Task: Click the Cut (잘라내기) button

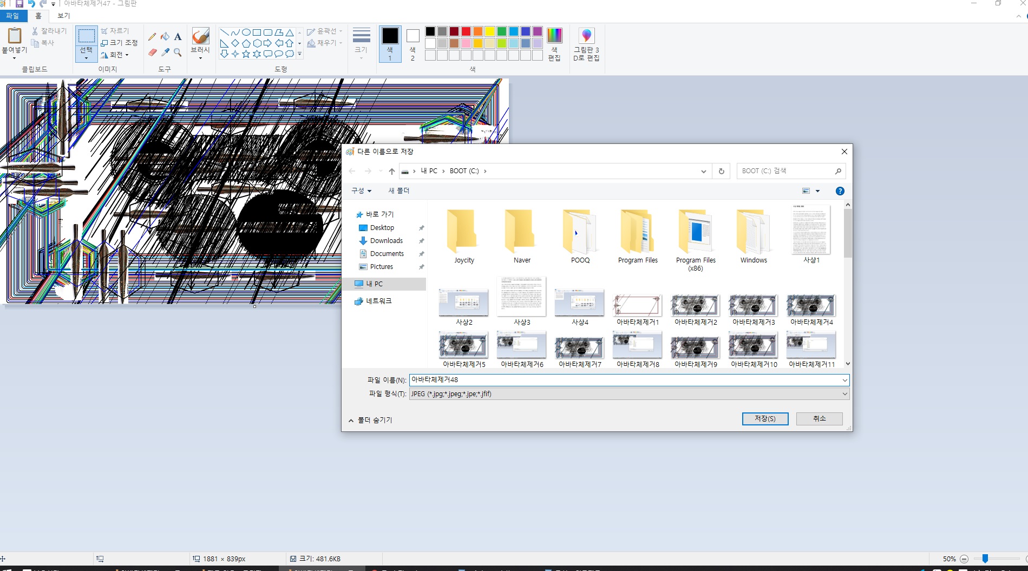Action: click(49, 31)
